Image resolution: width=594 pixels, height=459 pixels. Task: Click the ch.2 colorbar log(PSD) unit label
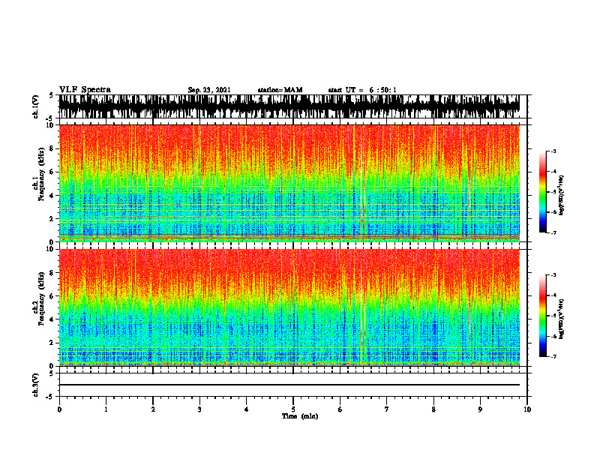[562, 319]
